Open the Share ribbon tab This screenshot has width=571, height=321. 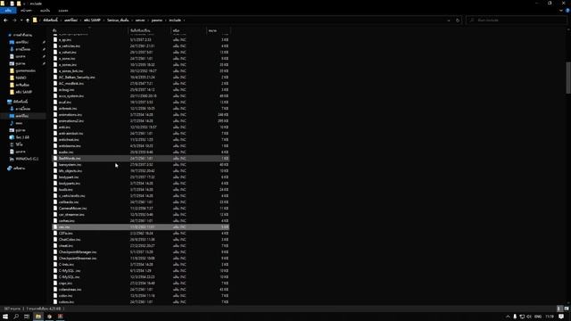point(46,11)
